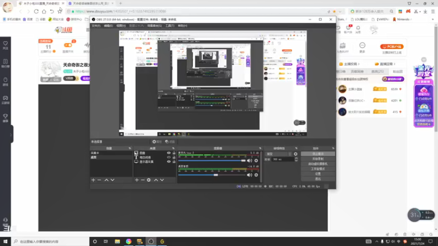Image resolution: width=438 pixels, height=246 pixels.
Task: Go to browser home page icon
Action: coord(44,11)
